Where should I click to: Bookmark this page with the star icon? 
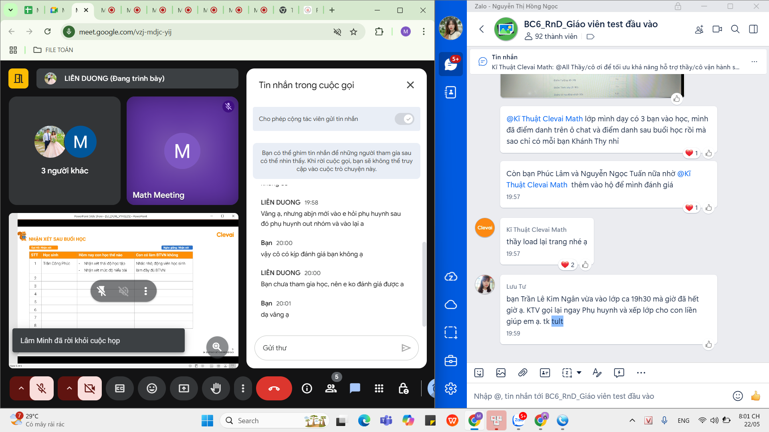pos(353,32)
